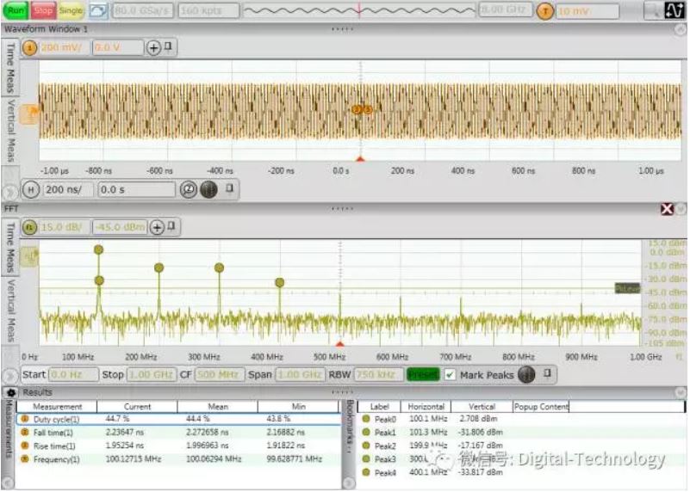Screen dimensions: 690x492
Task: Stop acquisition with the red Stop button
Action: 43,11
